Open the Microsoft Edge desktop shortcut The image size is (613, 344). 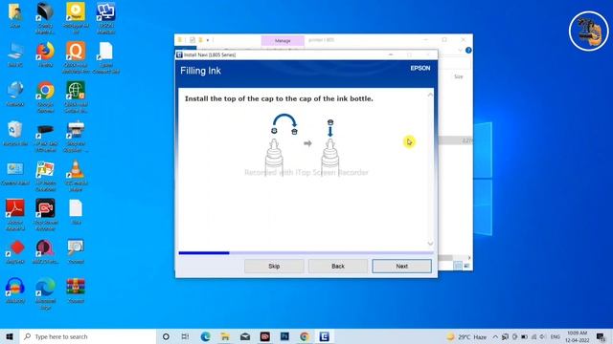coord(45,293)
